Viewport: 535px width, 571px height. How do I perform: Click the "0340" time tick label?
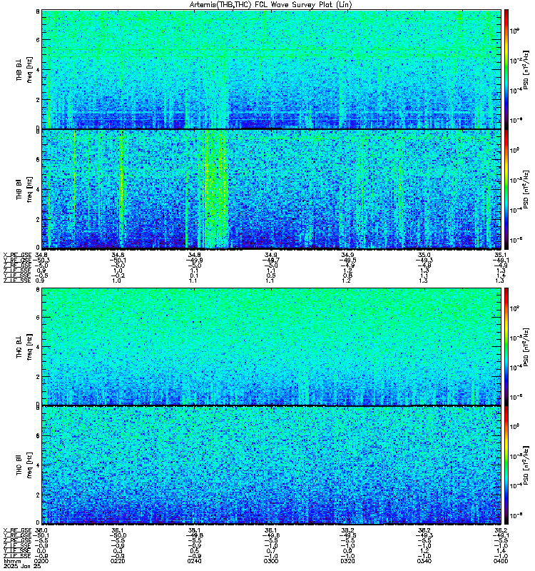pyautogui.click(x=424, y=561)
